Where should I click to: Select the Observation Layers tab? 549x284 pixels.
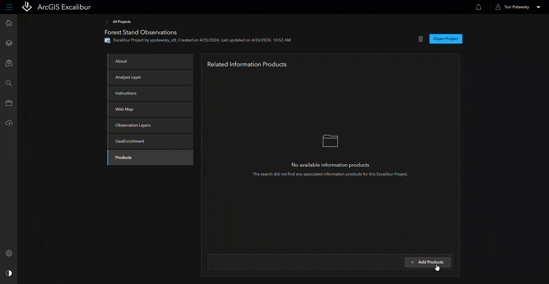pyautogui.click(x=150, y=125)
